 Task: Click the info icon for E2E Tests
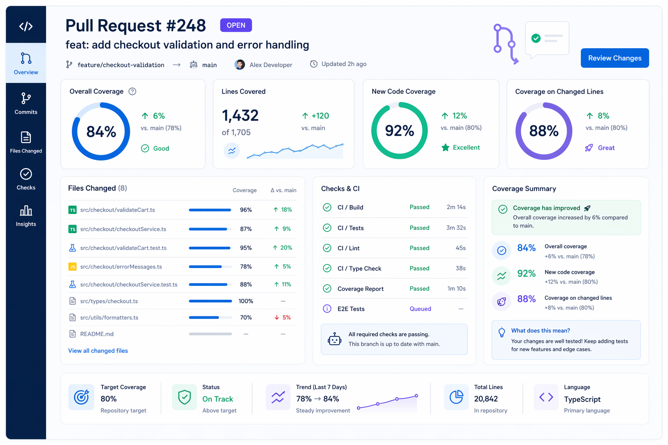point(327,309)
